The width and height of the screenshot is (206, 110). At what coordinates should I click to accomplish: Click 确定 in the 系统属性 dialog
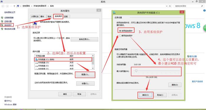click(65, 94)
